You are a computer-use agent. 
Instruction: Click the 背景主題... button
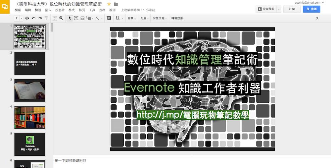160,18
